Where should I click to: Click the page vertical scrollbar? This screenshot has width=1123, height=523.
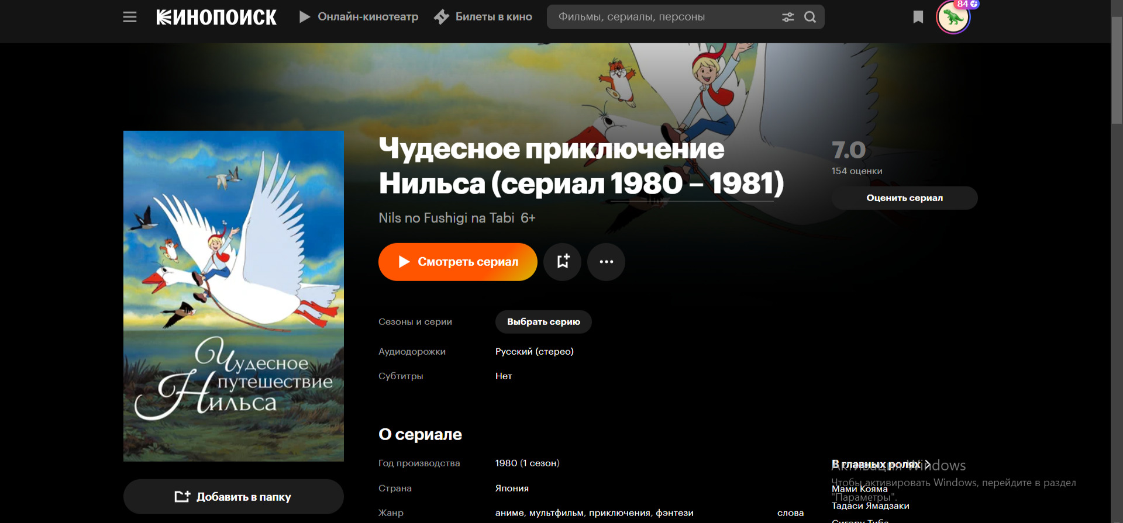click(1117, 70)
